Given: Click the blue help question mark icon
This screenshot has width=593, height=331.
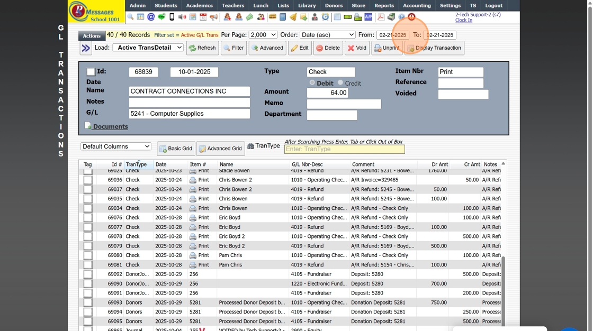Looking at the screenshot, I should click(x=401, y=17).
